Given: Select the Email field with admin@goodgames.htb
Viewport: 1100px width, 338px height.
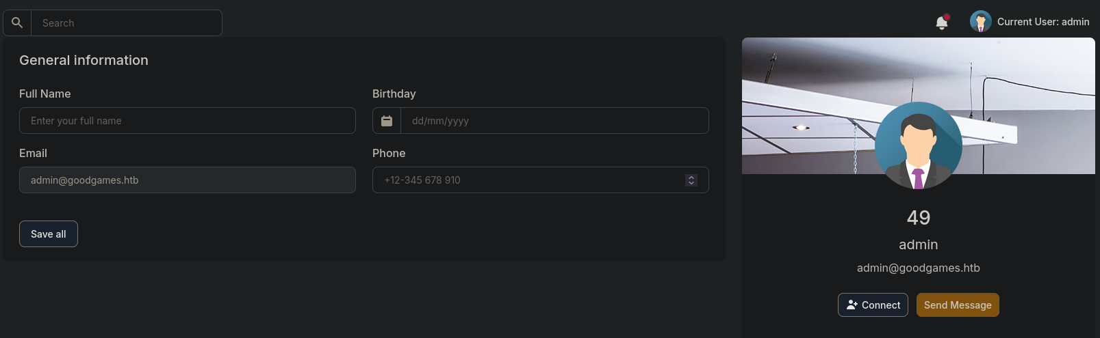Looking at the screenshot, I should pos(188,180).
